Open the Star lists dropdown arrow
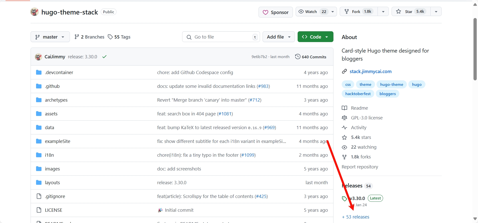Viewport: 478px width, 223px height. click(436, 12)
